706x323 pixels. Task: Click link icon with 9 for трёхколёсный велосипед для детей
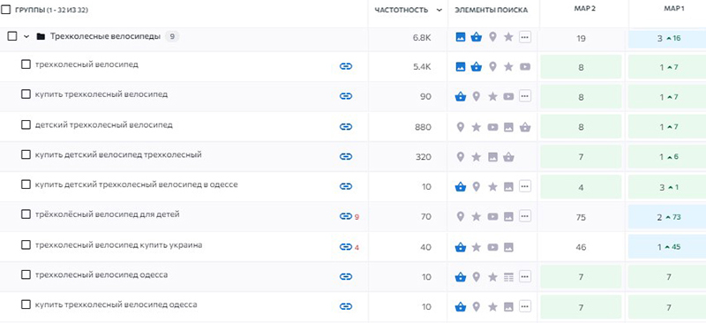click(x=345, y=217)
